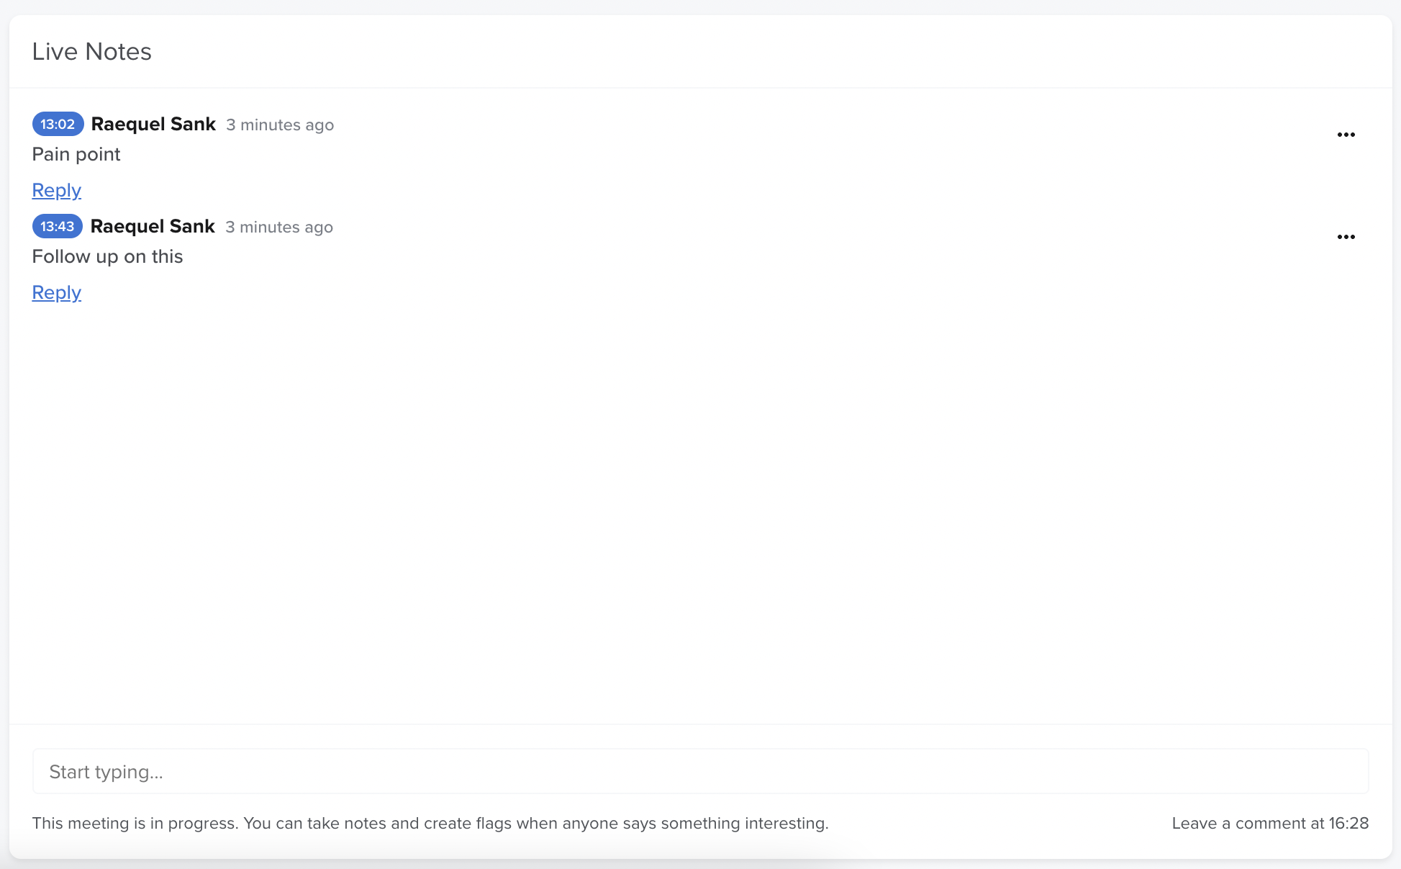Click empty area below the notes

click(x=700, y=504)
